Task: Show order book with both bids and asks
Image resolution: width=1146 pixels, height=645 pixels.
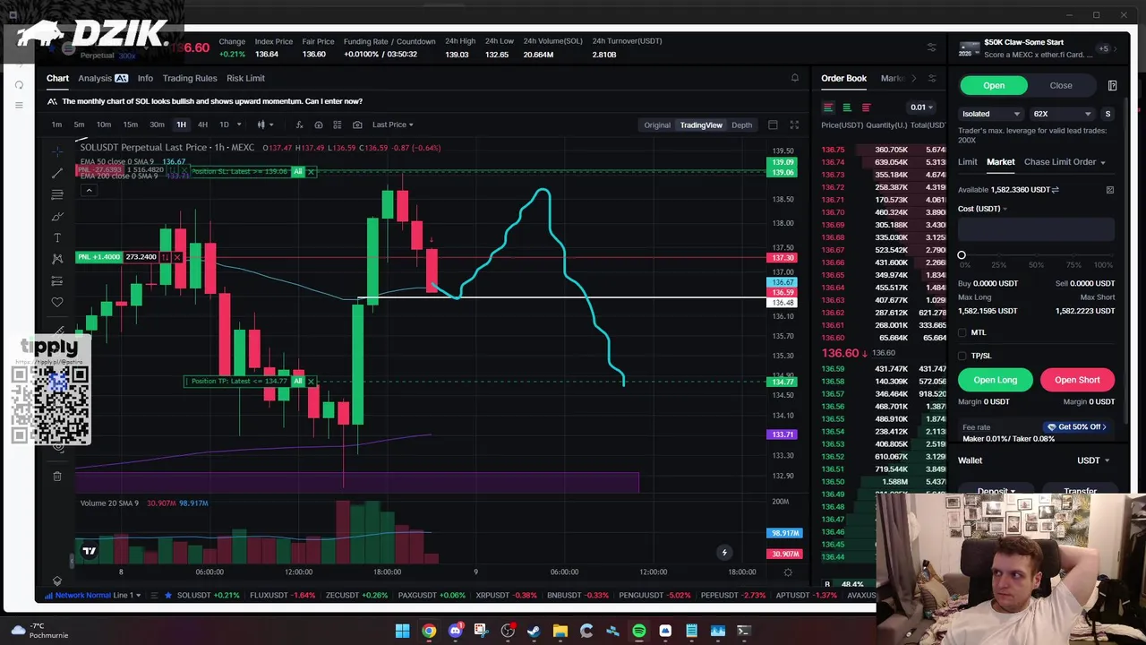Action: click(828, 107)
